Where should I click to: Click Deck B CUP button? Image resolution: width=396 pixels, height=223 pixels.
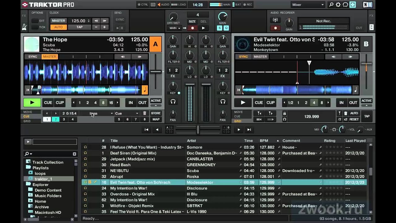(x=270, y=103)
